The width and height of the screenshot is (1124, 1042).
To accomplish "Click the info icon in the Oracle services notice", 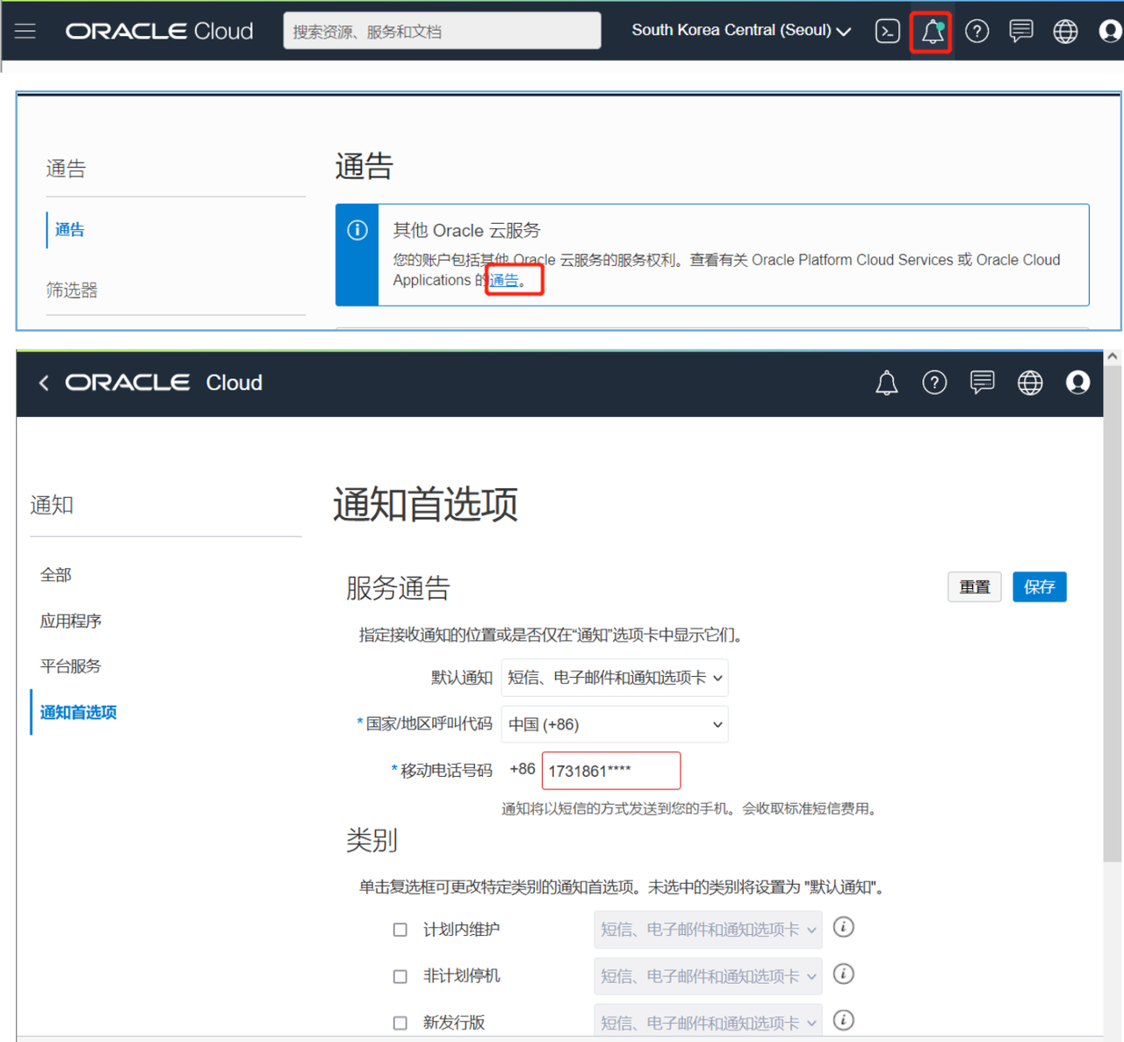I will [x=357, y=230].
